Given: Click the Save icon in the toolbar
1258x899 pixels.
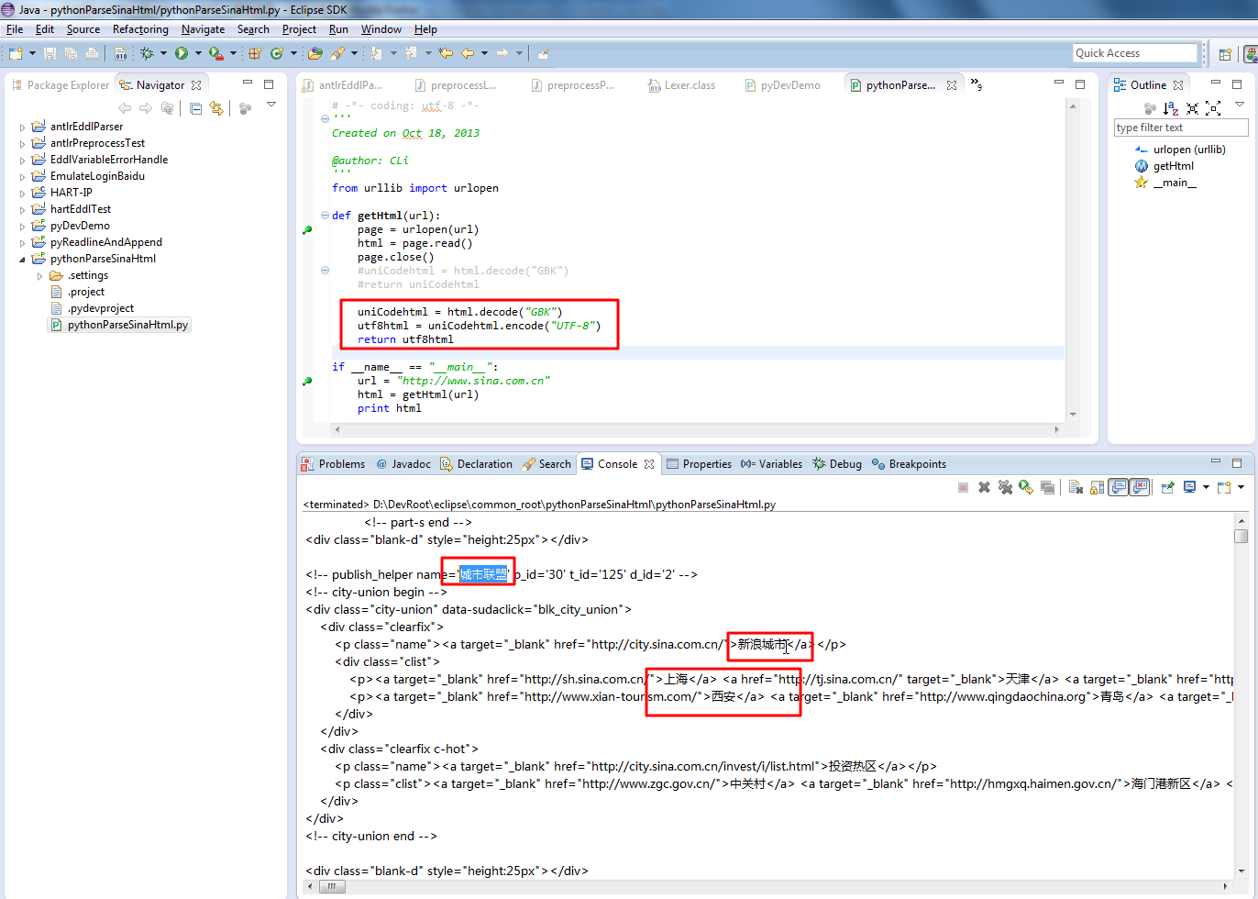Looking at the screenshot, I should pyautogui.click(x=50, y=53).
